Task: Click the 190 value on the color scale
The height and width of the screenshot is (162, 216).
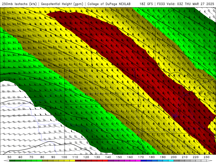Action: point(163,157)
